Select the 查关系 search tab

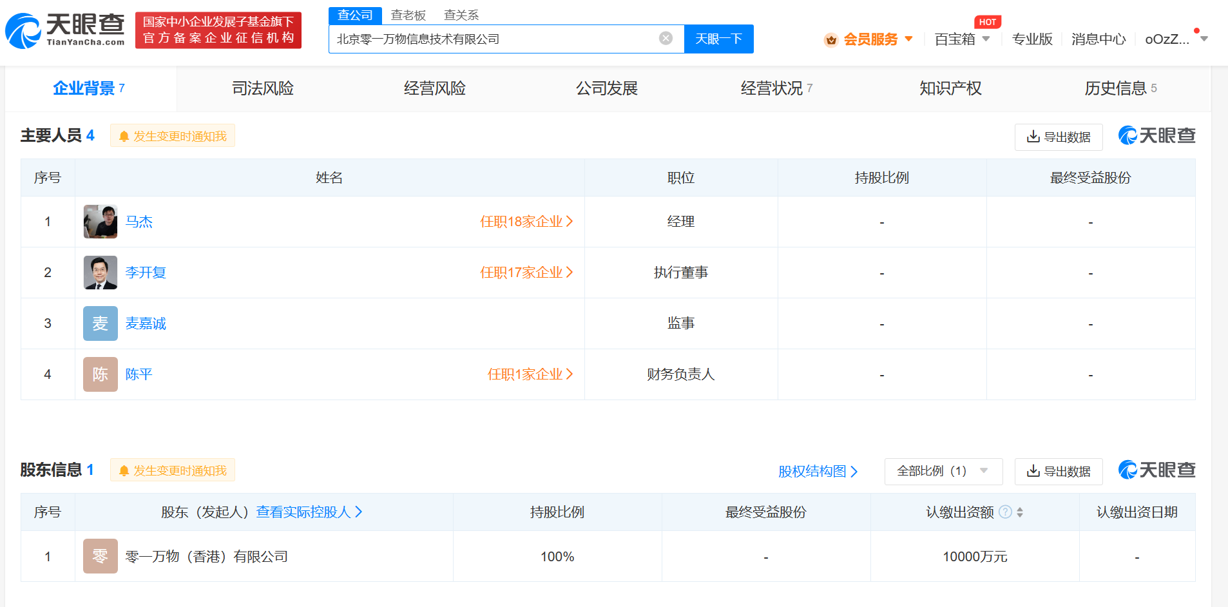pos(461,15)
